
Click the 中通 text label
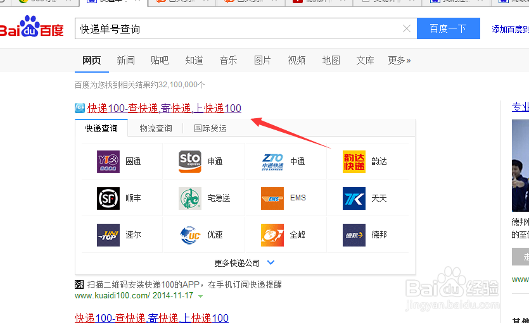click(297, 162)
